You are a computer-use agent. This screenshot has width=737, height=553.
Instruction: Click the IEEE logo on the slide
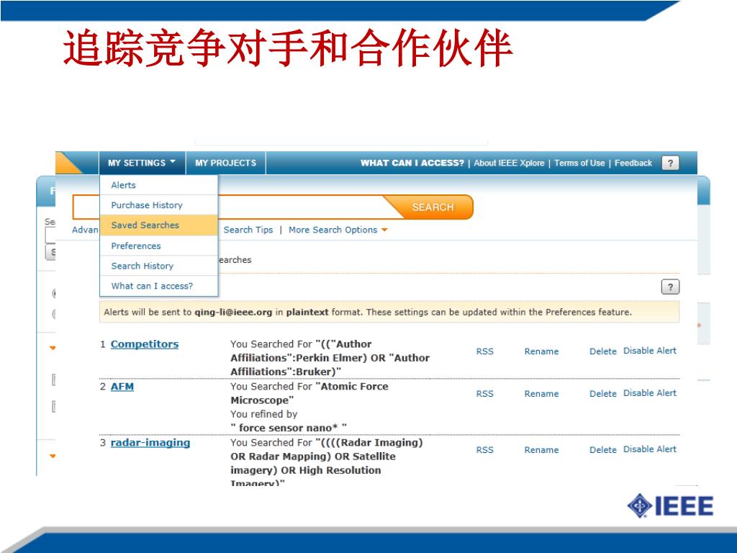pos(670,506)
